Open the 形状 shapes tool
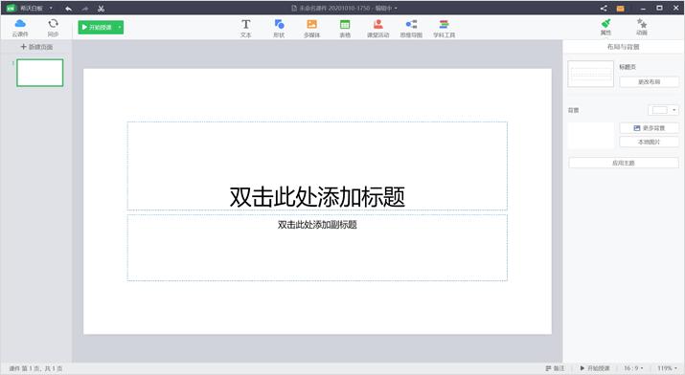685x375 pixels. point(279,28)
